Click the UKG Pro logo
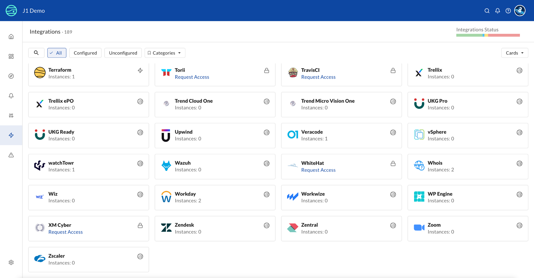Image resolution: width=534 pixels, height=278 pixels. pos(419,104)
